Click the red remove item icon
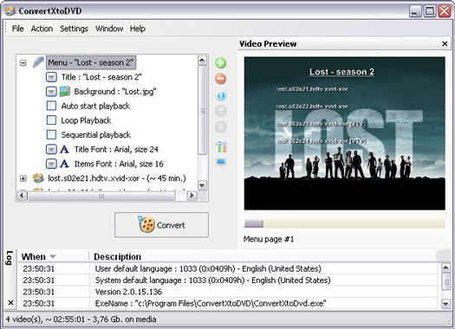The image size is (455, 329). click(x=220, y=79)
